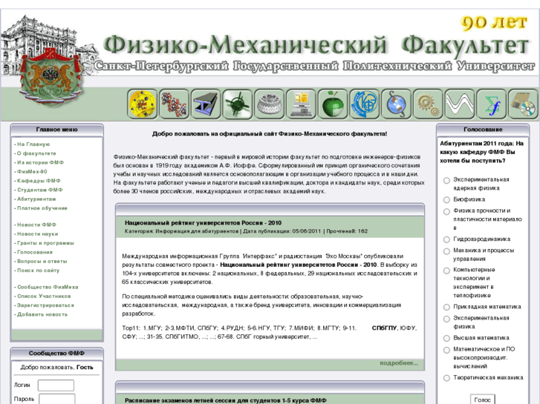
Task: Open the green turbine rotor icon
Action: (x=237, y=104)
